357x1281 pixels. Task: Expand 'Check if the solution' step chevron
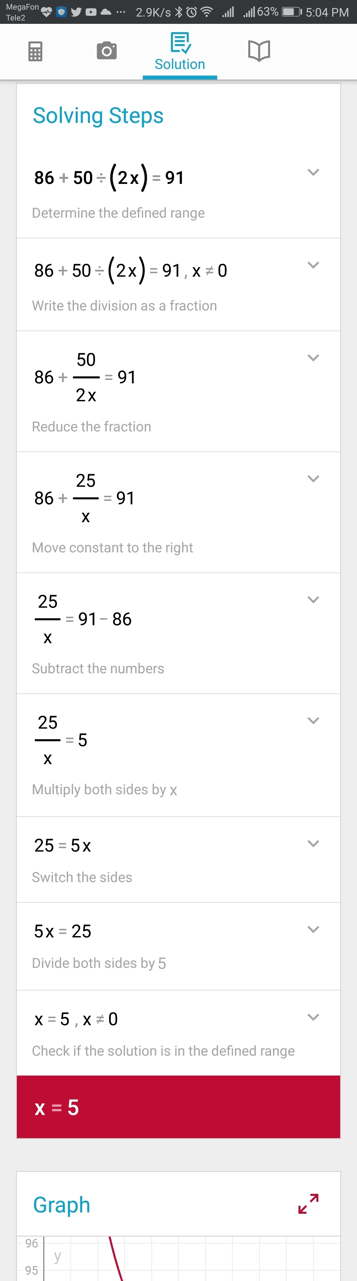coord(313,1017)
